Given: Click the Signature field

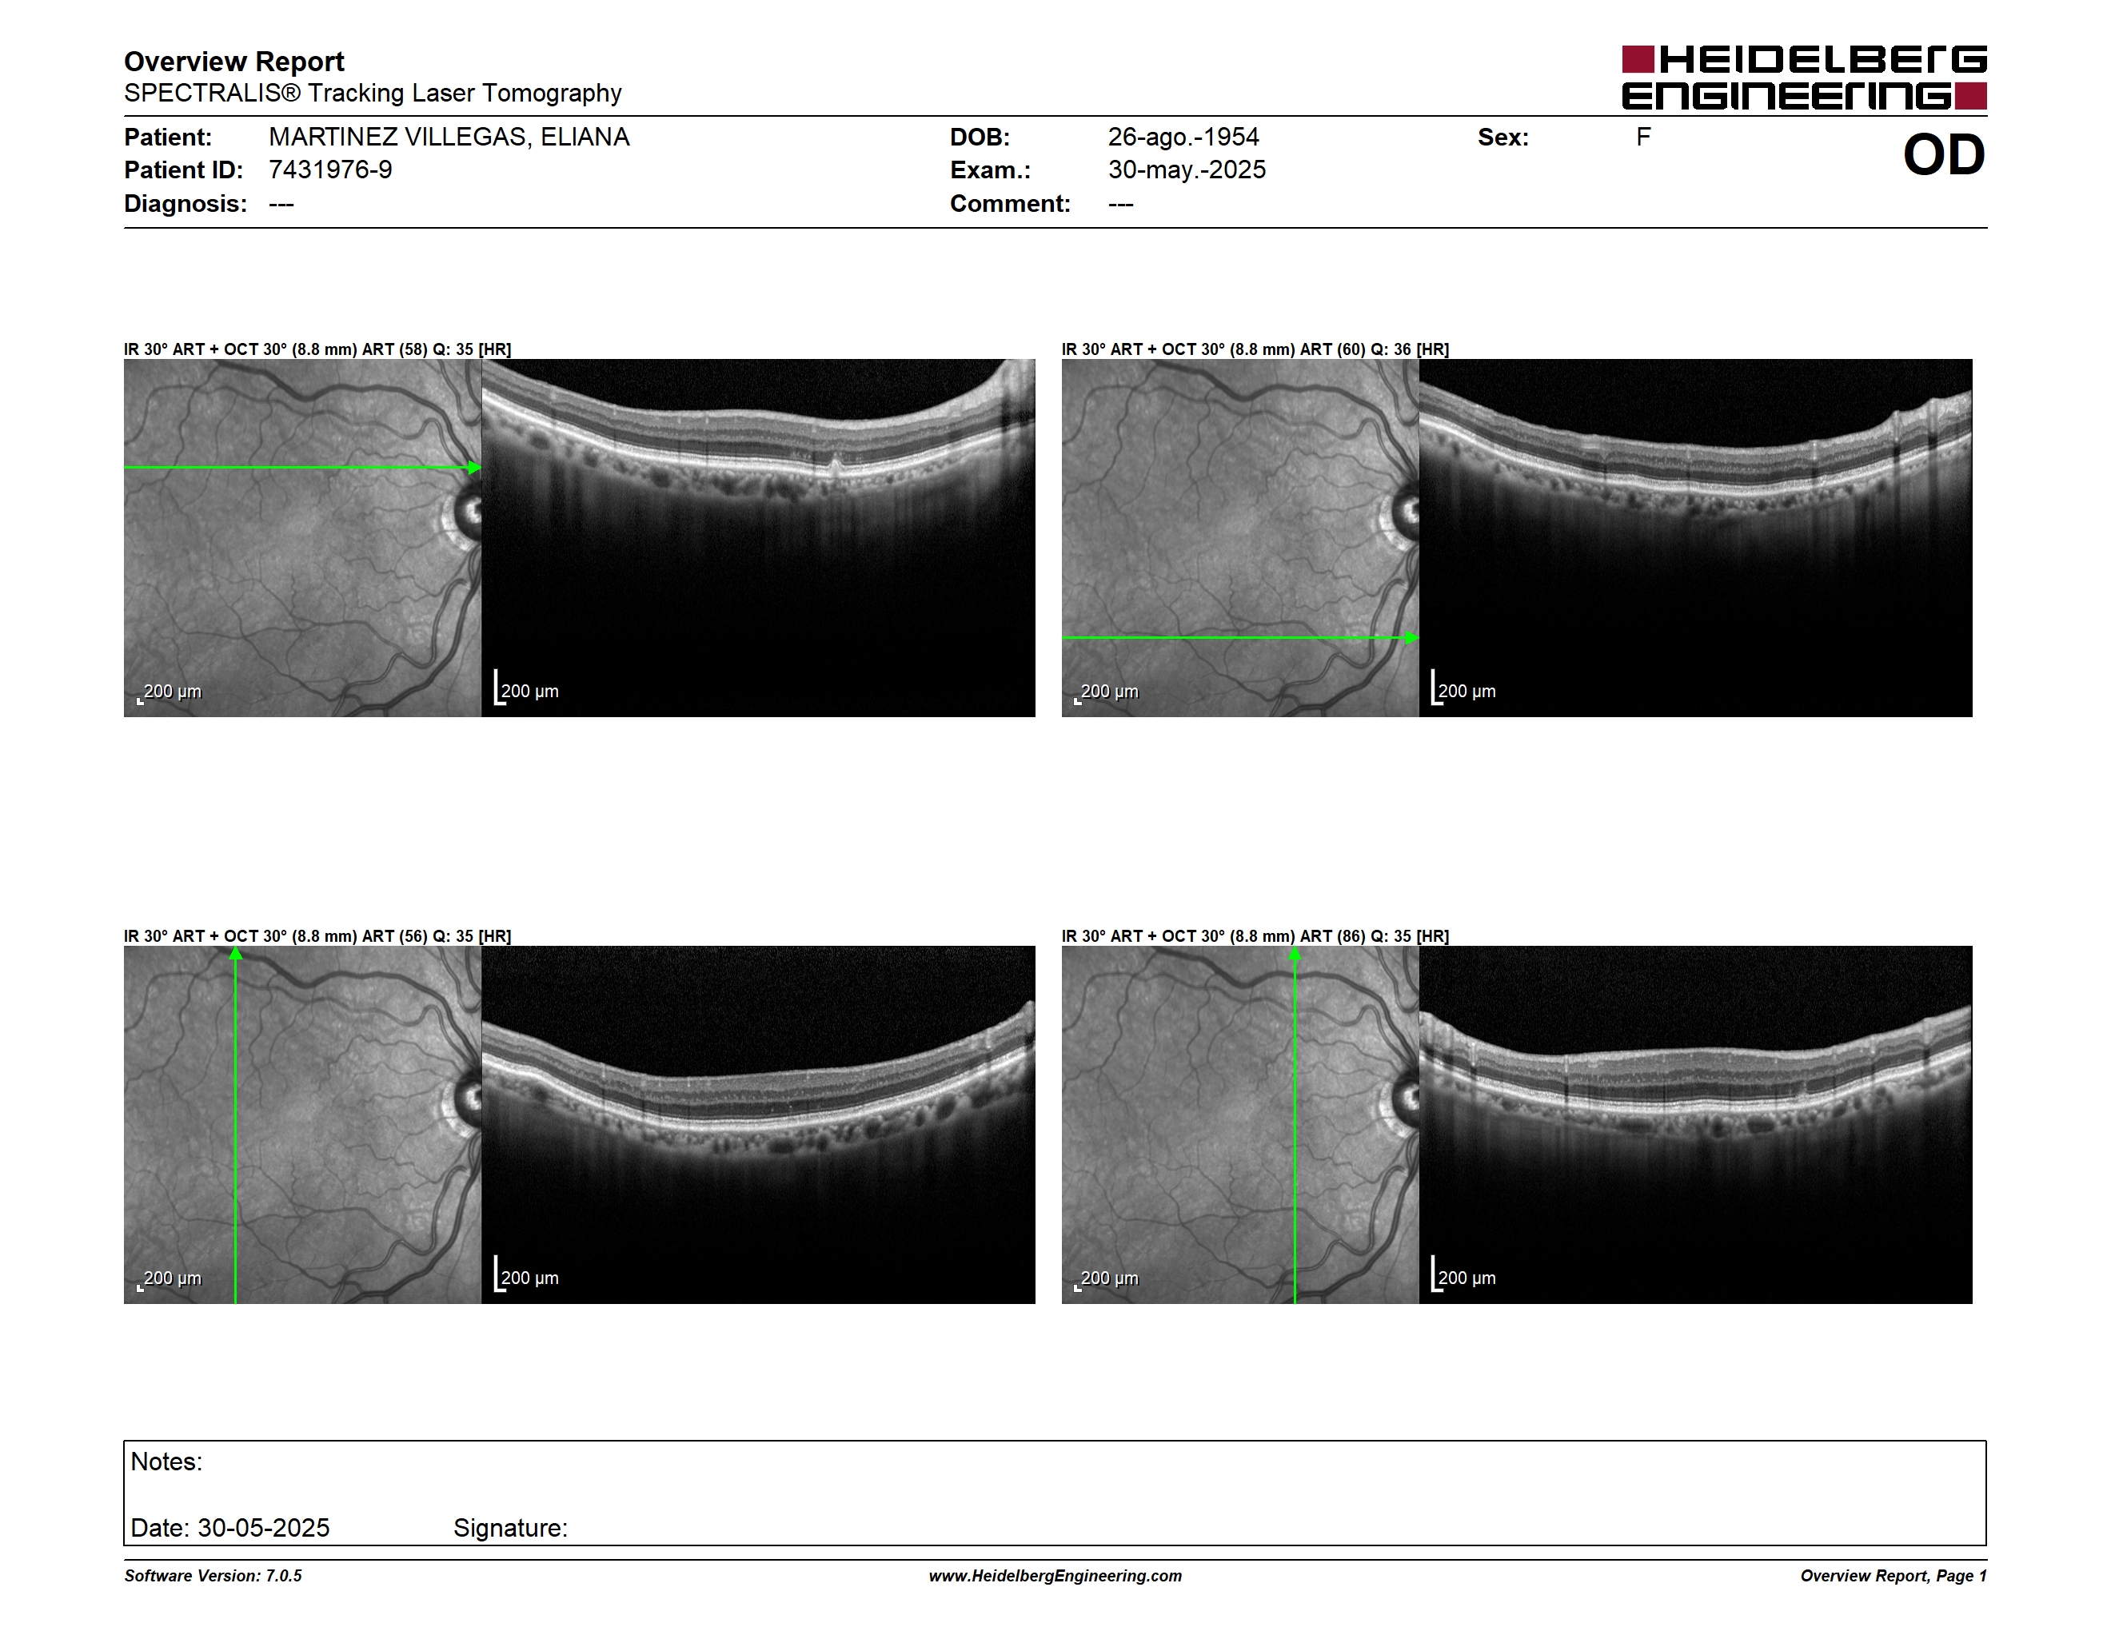Looking at the screenshot, I should (510, 1528).
